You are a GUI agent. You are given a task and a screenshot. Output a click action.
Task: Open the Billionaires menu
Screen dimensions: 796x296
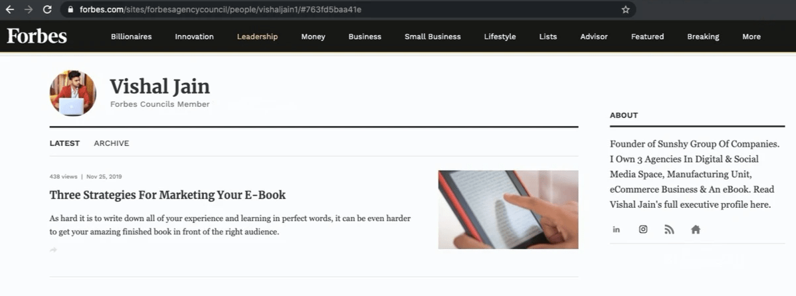[x=131, y=37]
